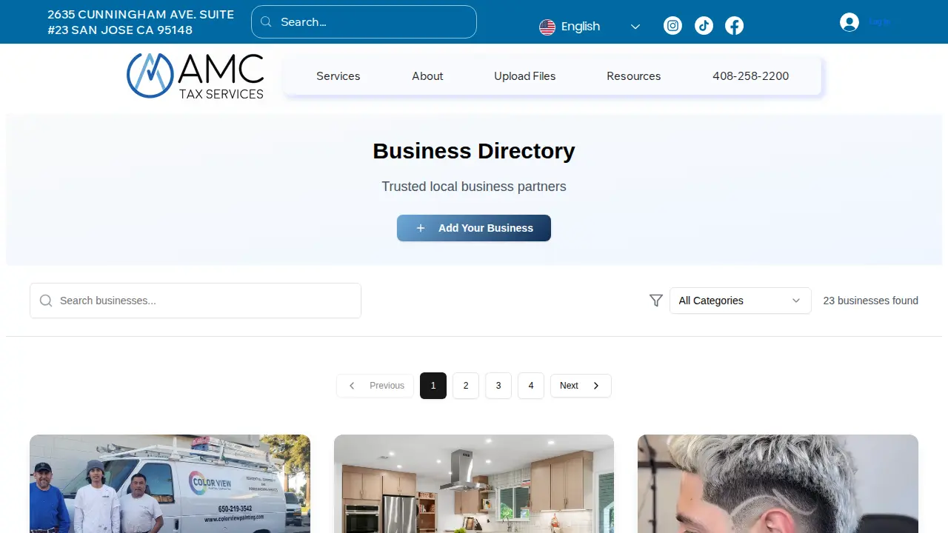
Task: Click the magnifier icon in header search
Action: tap(267, 22)
